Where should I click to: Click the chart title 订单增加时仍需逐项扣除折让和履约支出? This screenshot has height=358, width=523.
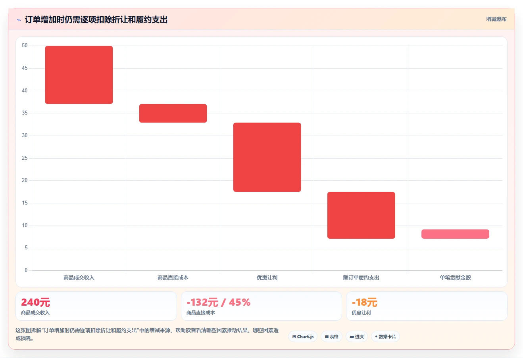point(96,20)
